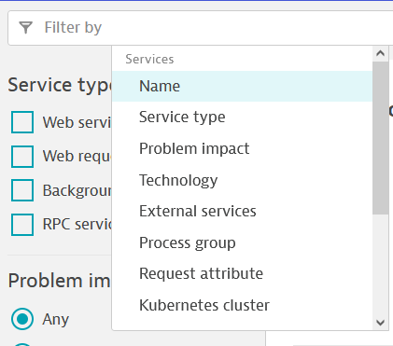Click the dropdown scrollbar thumb
Viewport: 393px width, 346px height.
(x=380, y=138)
